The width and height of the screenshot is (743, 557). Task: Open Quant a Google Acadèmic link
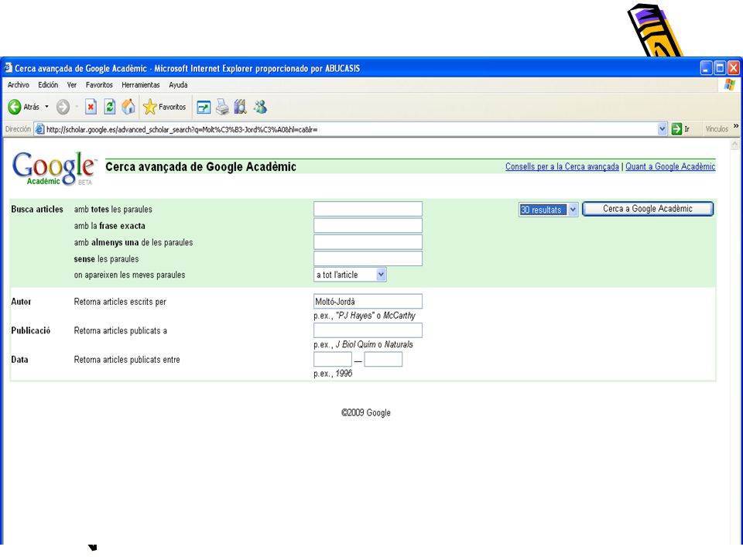tap(670, 166)
